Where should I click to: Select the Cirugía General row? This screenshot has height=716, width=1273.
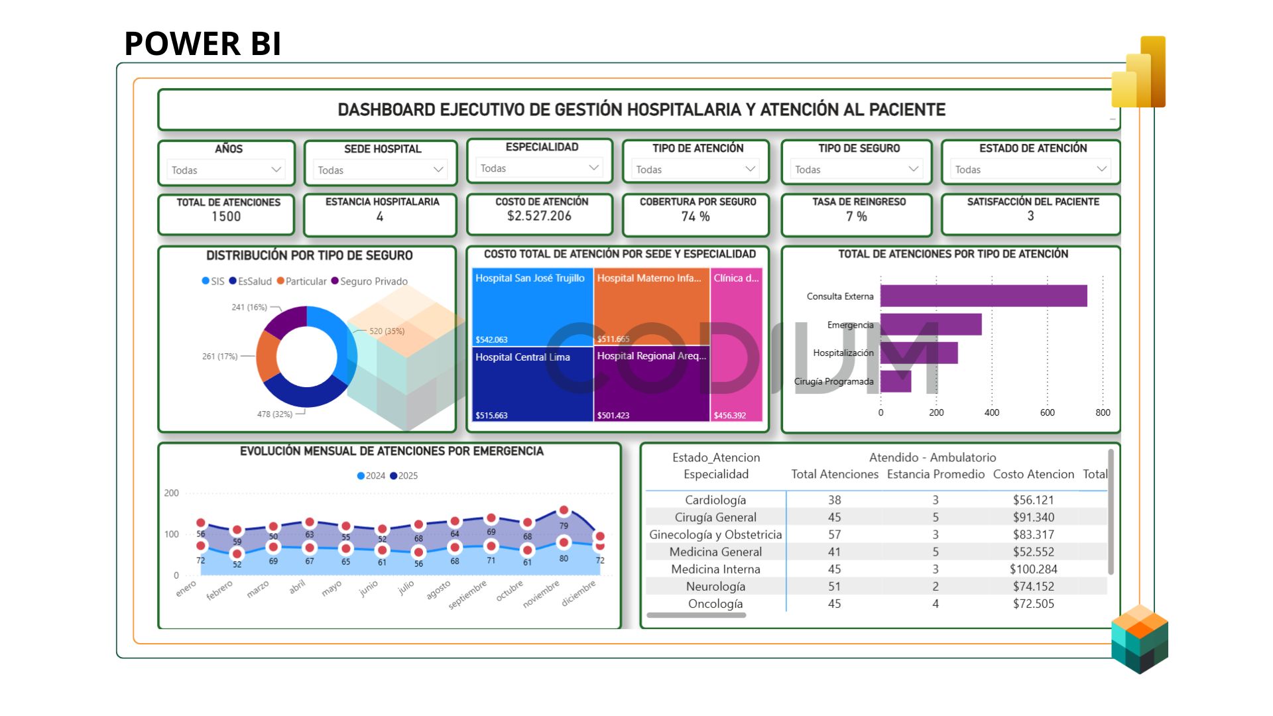pos(877,517)
